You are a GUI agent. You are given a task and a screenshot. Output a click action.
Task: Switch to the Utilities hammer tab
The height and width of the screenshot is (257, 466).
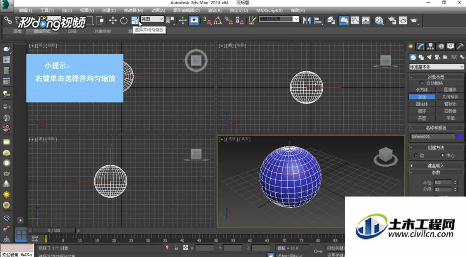[460, 46]
